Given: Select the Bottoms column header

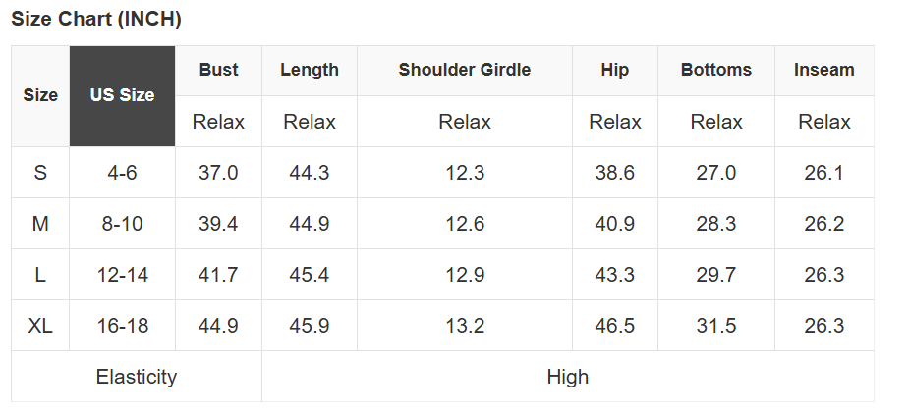Looking at the screenshot, I should pyautogui.click(x=716, y=70).
